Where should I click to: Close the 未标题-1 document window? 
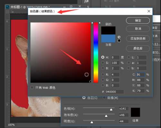point(80,6)
